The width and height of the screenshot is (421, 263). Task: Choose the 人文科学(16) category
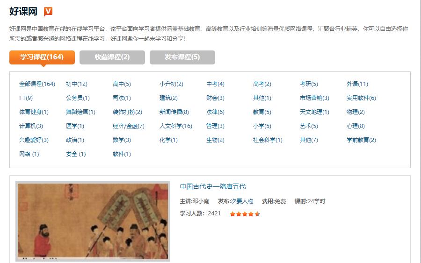pos(175,126)
